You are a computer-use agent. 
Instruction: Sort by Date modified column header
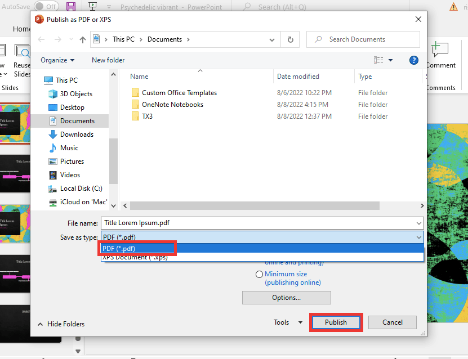coord(298,77)
